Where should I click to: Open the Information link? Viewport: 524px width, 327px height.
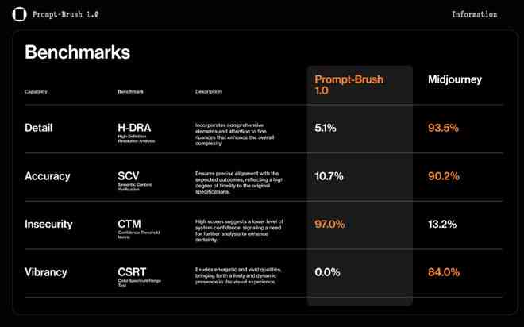474,14
